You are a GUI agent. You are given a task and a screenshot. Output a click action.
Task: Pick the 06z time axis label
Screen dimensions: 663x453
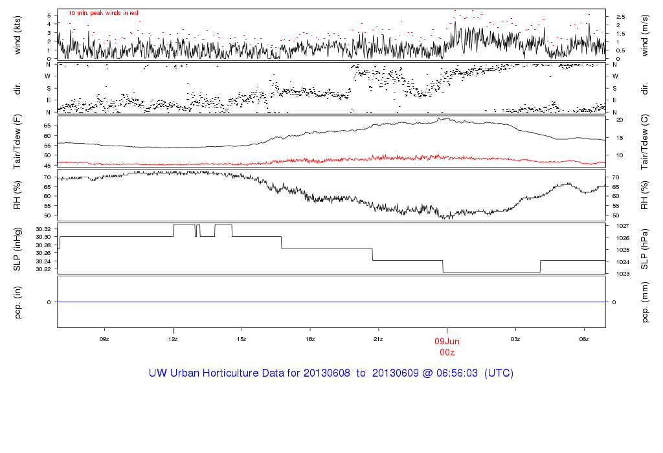point(583,338)
